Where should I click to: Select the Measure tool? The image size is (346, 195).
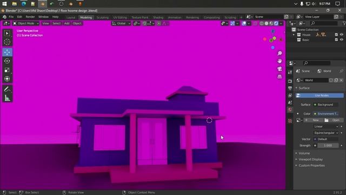(7, 98)
